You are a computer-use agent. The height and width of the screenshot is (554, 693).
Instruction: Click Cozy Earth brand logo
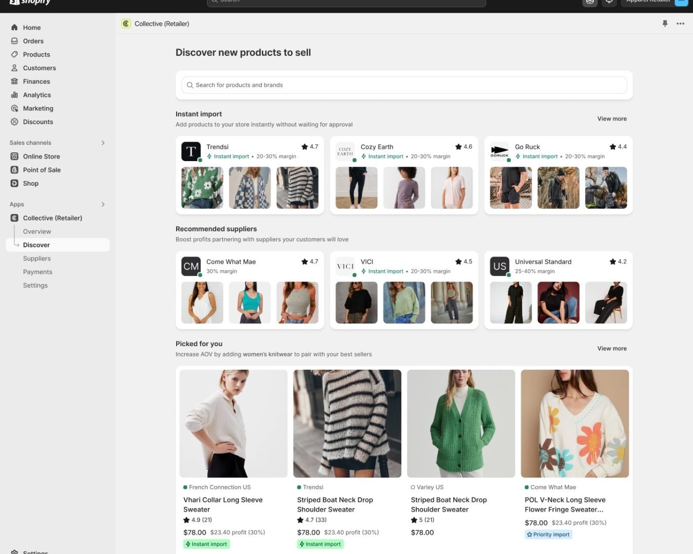345,151
